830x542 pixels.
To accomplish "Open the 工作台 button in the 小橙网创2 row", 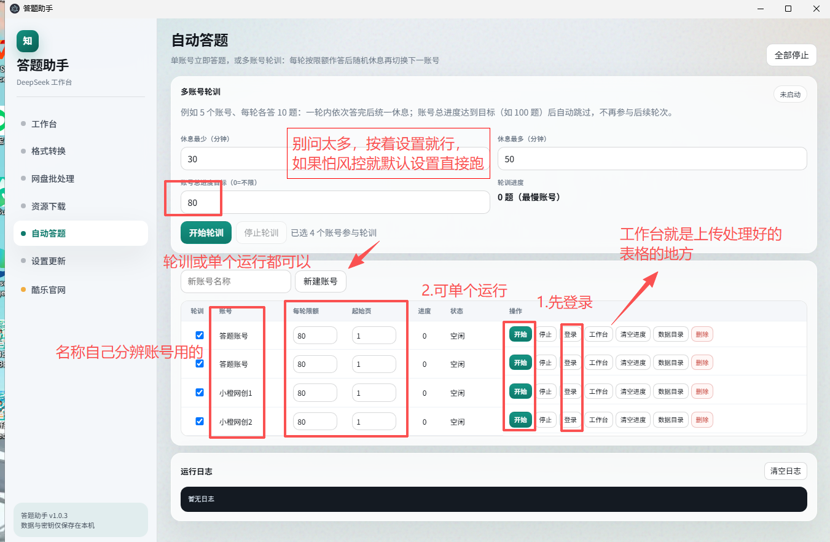I will click(598, 420).
